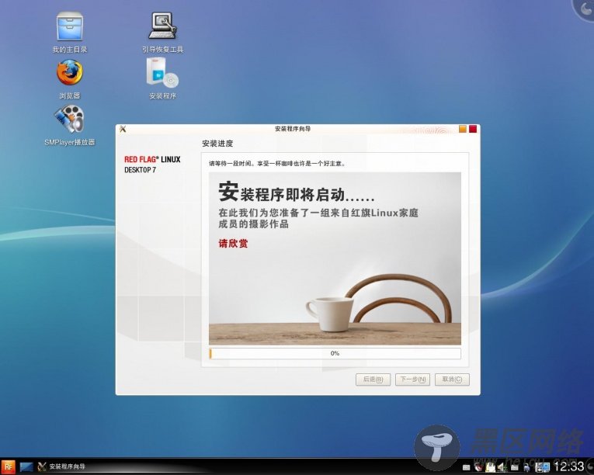Click the top-right corner desktop widget icon
Image resolution: width=594 pixels, height=475 pixels.
coord(584,9)
